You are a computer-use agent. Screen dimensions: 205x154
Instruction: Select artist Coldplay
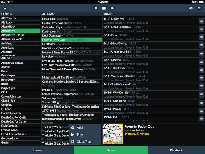tap(21, 105)
